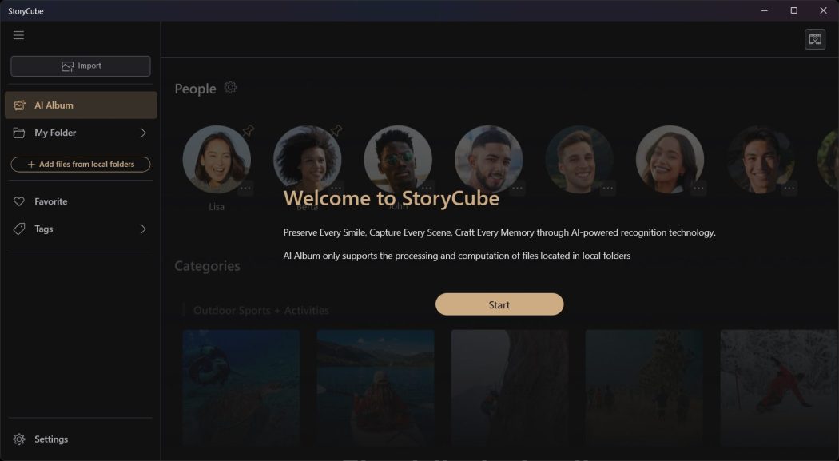Open more options for Lisa

point(245,189)
